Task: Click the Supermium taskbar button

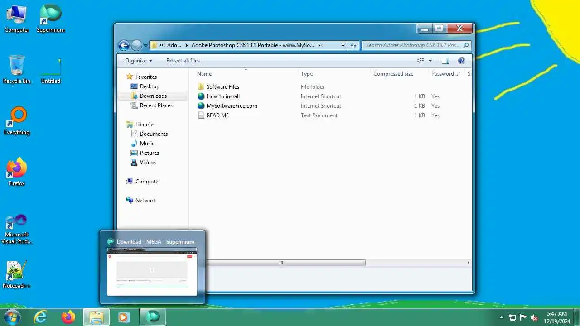Action: click(153, 317)
